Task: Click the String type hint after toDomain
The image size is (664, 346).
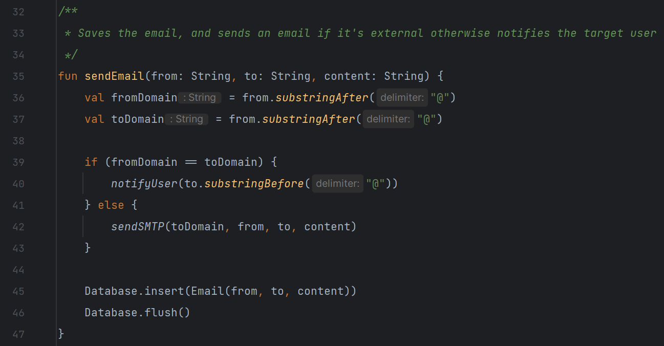Action: tap(186, 119)
